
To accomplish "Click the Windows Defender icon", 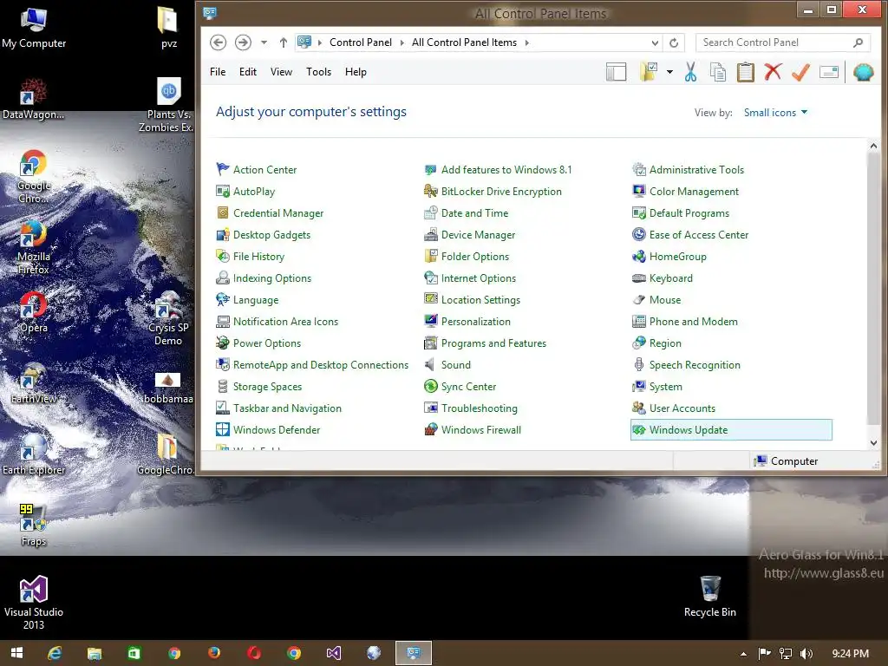I will pyautogui.click(x=223, y=430).
